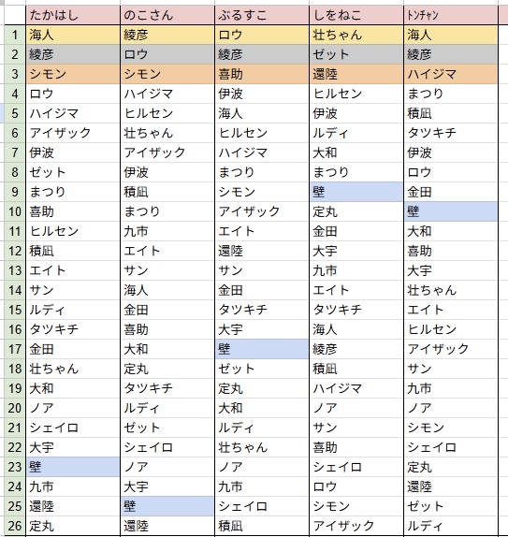Image resolution: width=508 pixels, height=537 pixels.
Task: Click blue 壁 cell in row 10
Action: point(451,211)
